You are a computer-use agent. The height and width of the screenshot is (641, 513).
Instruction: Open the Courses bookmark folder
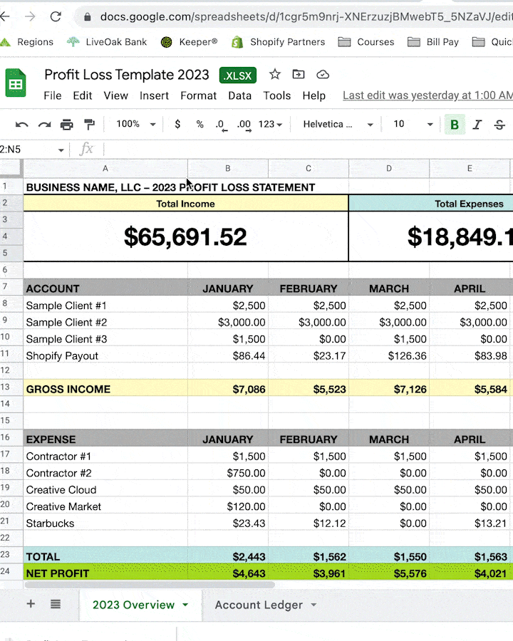[366, 42]
